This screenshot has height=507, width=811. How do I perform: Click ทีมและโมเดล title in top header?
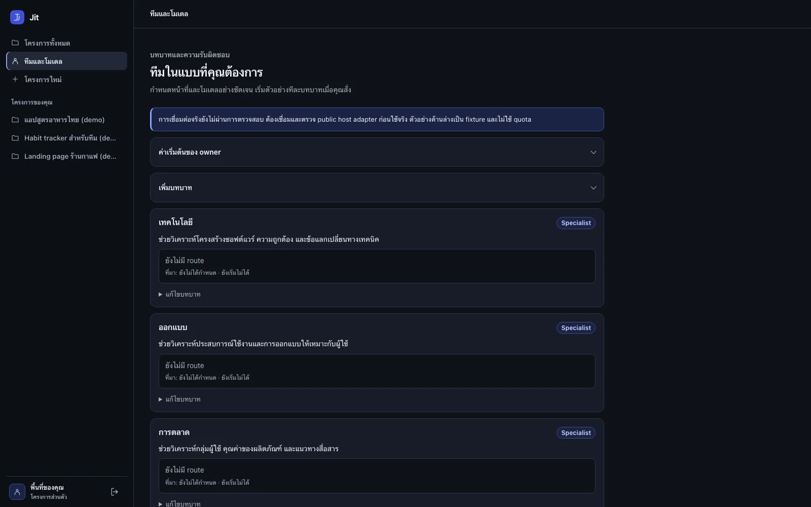tap(169, 14)
